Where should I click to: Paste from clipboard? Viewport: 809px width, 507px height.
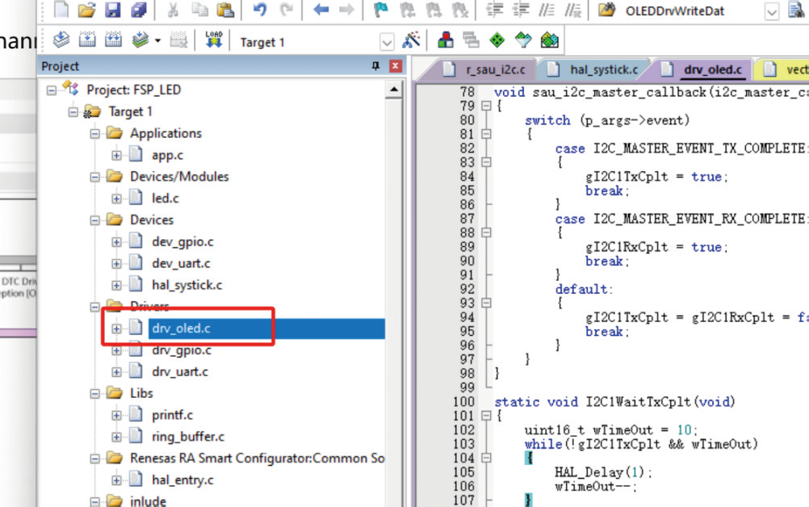[225, 9]
